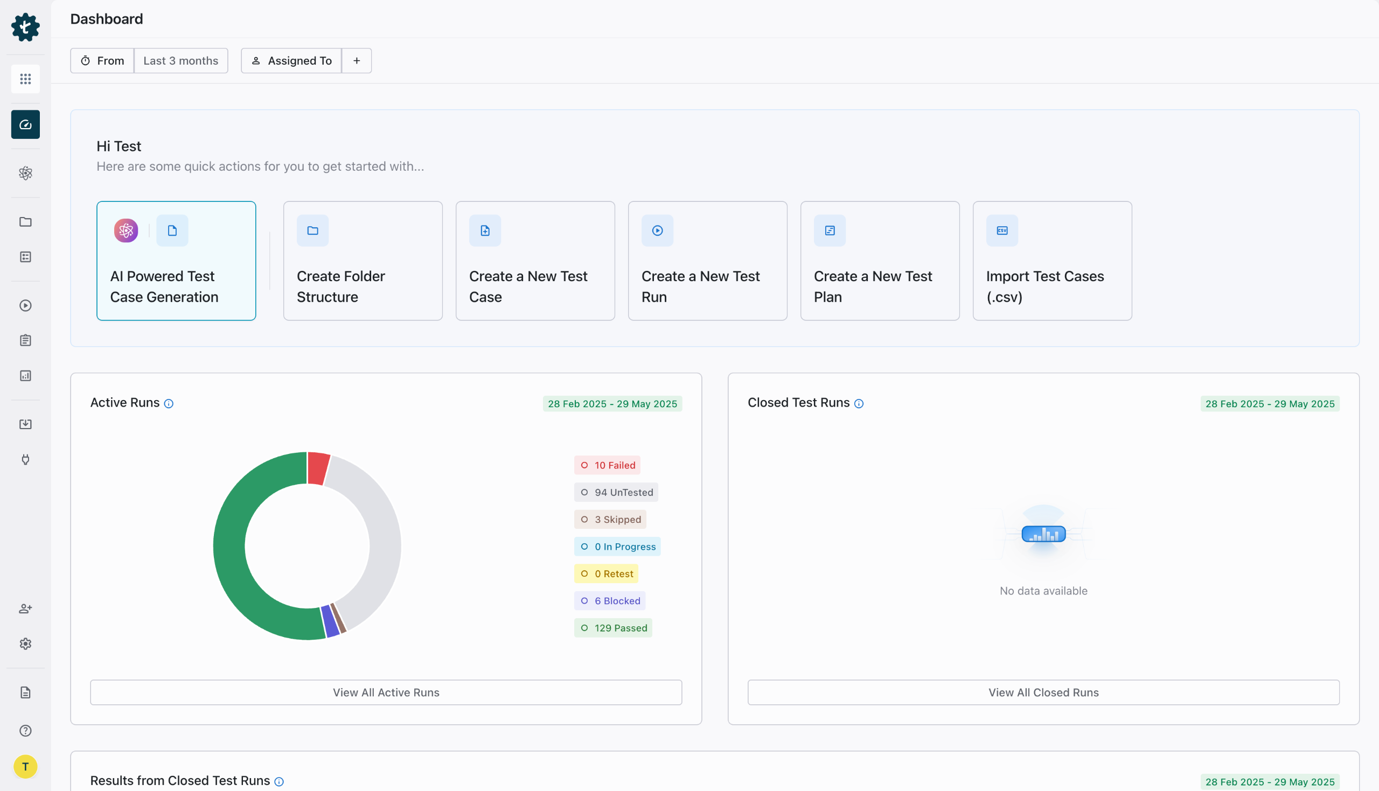Open the folder sidebar icon

coord(25,222)
